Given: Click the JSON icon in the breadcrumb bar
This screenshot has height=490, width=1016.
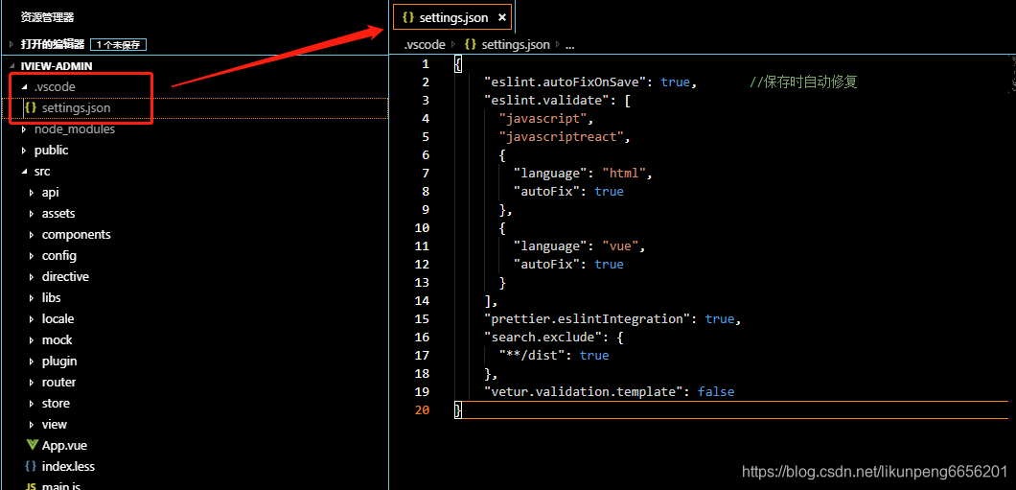Looking at the screenshot, I should pyautogui.click(x=471, y=45).
